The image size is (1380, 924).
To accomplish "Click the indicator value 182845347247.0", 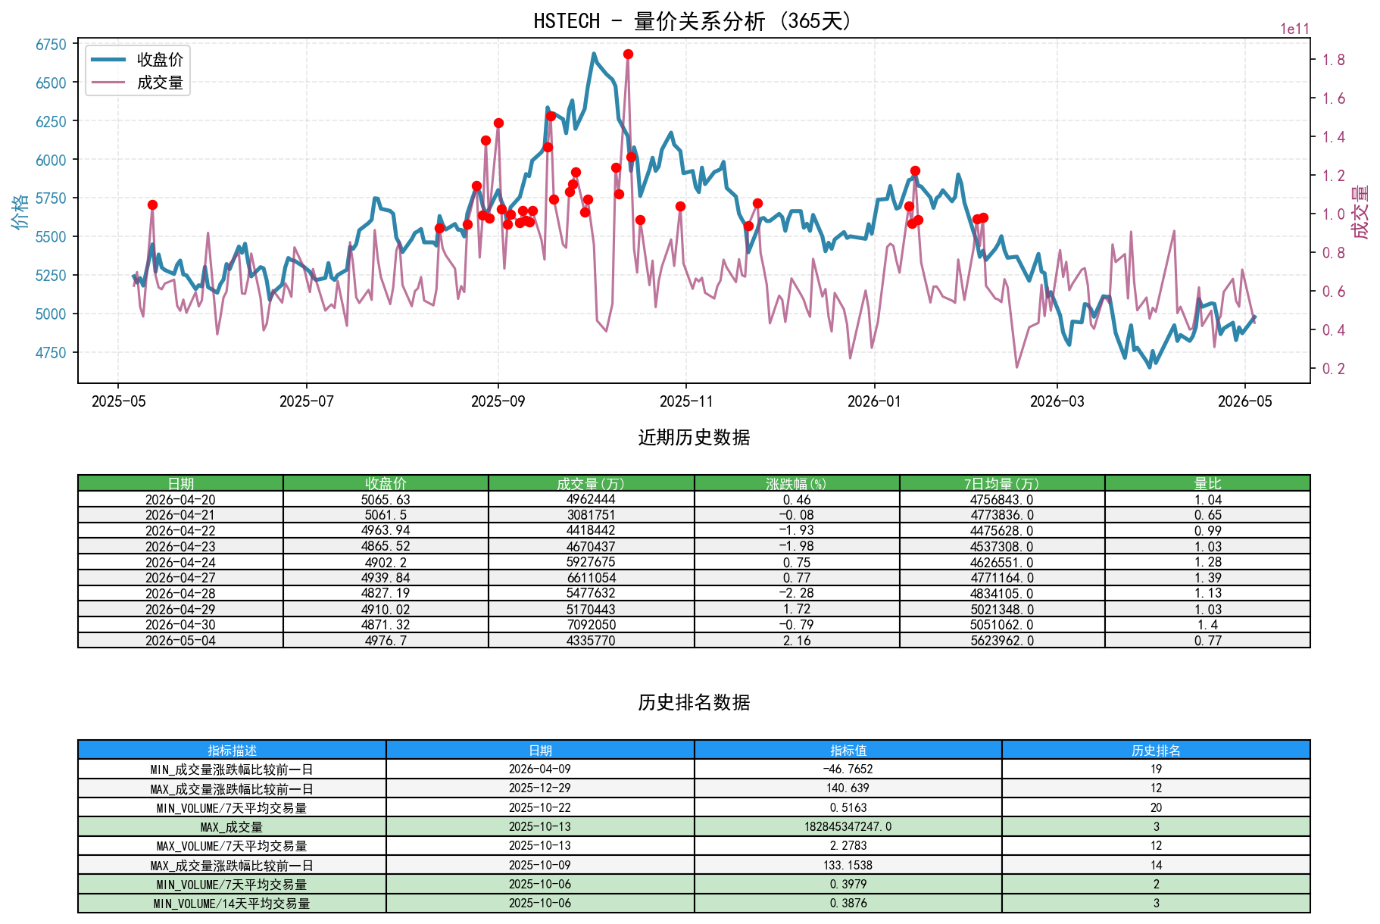I will pyautogui.click(x=848, y=827).
